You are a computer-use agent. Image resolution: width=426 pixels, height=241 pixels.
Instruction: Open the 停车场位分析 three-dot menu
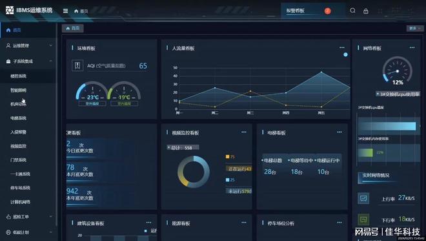(x=340, y=222)
